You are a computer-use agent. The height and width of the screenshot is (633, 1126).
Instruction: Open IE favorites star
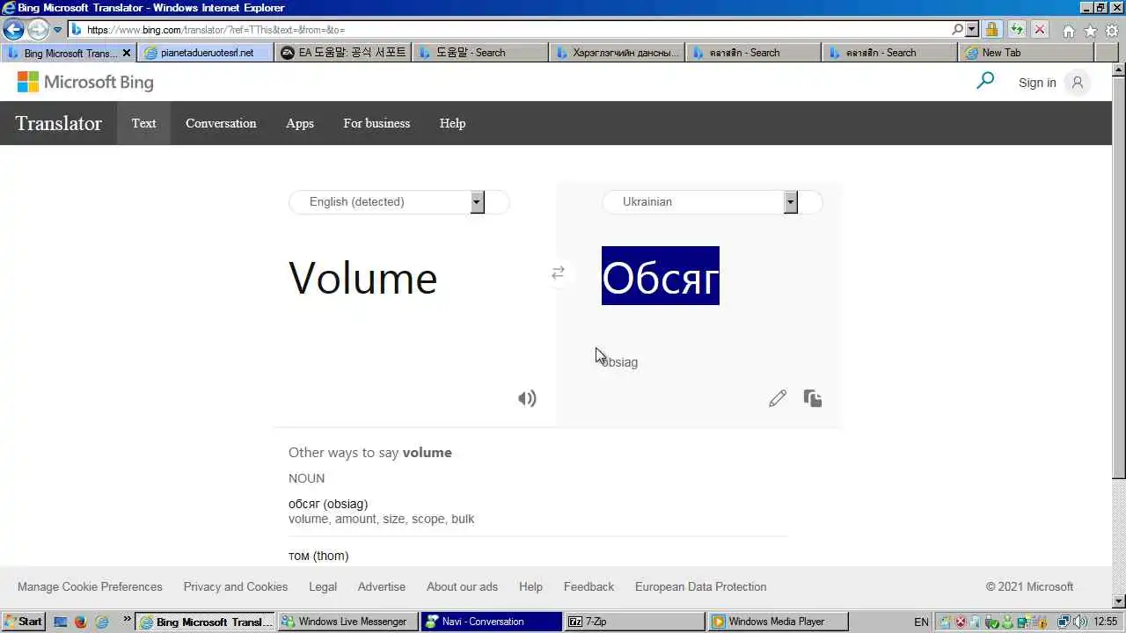pyautogui.click(x=1091, y=31)
